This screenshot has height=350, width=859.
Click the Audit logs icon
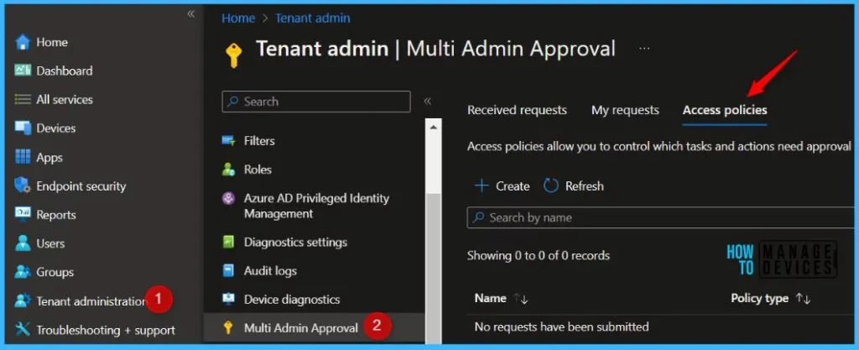coord(228,270)
